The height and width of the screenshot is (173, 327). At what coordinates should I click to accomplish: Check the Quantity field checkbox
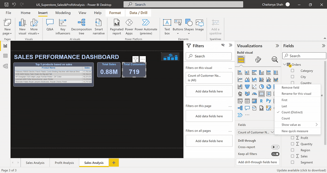292,144
